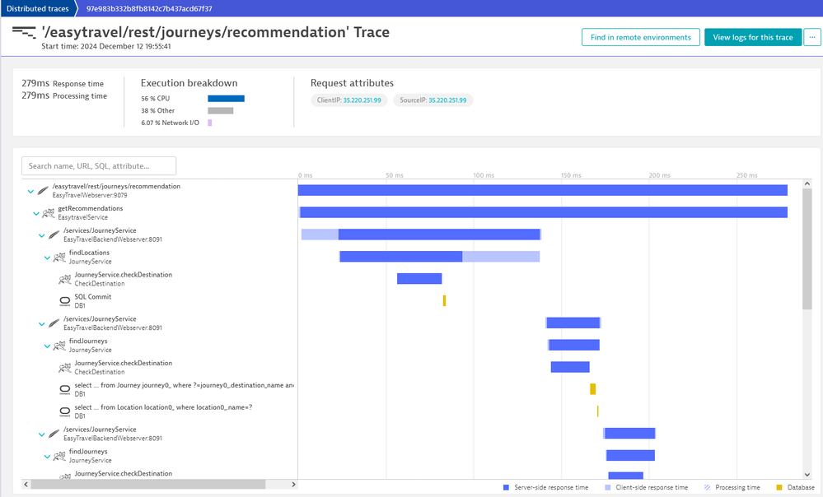Go to Distributed traces breadcrumb
Viewport: 823px width, 497px height.
(x=37, y=8)
